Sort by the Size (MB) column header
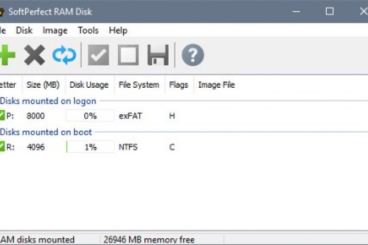The width and height of the screenshot is (368, 245). [43, 85]
